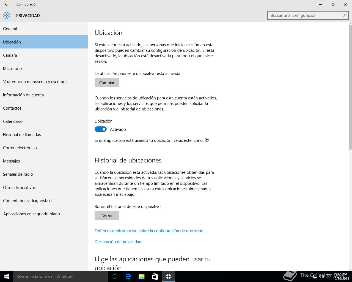Open Declaración de privacidad link
352x282 pixels.
(118, 242)
